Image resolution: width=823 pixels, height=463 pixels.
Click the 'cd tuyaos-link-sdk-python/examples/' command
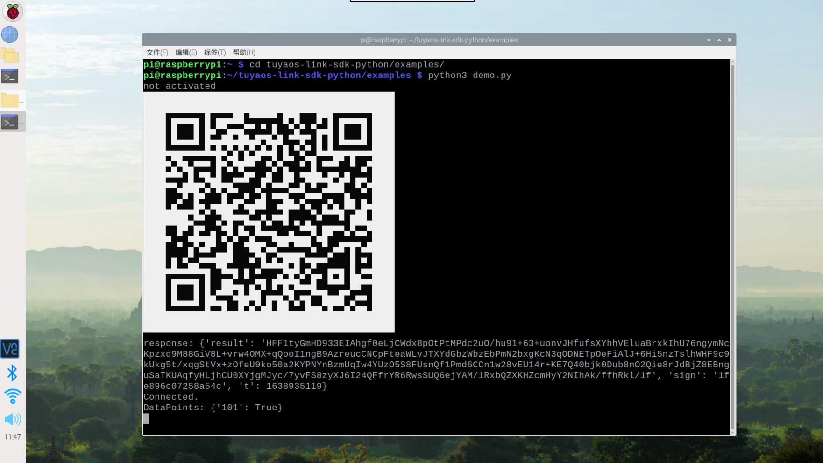(x=347, y=65)
